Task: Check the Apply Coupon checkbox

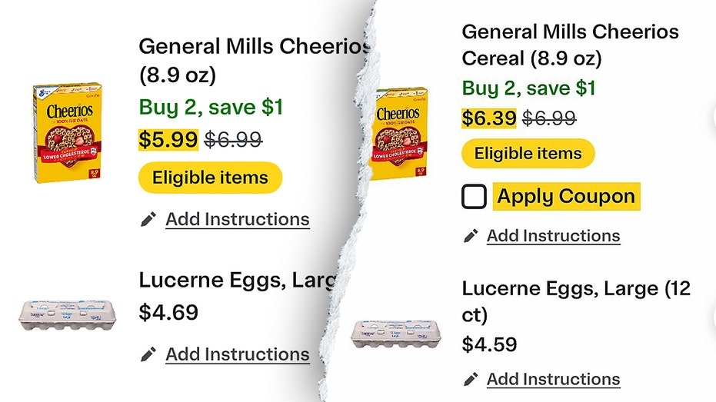Action: (475, 197)
